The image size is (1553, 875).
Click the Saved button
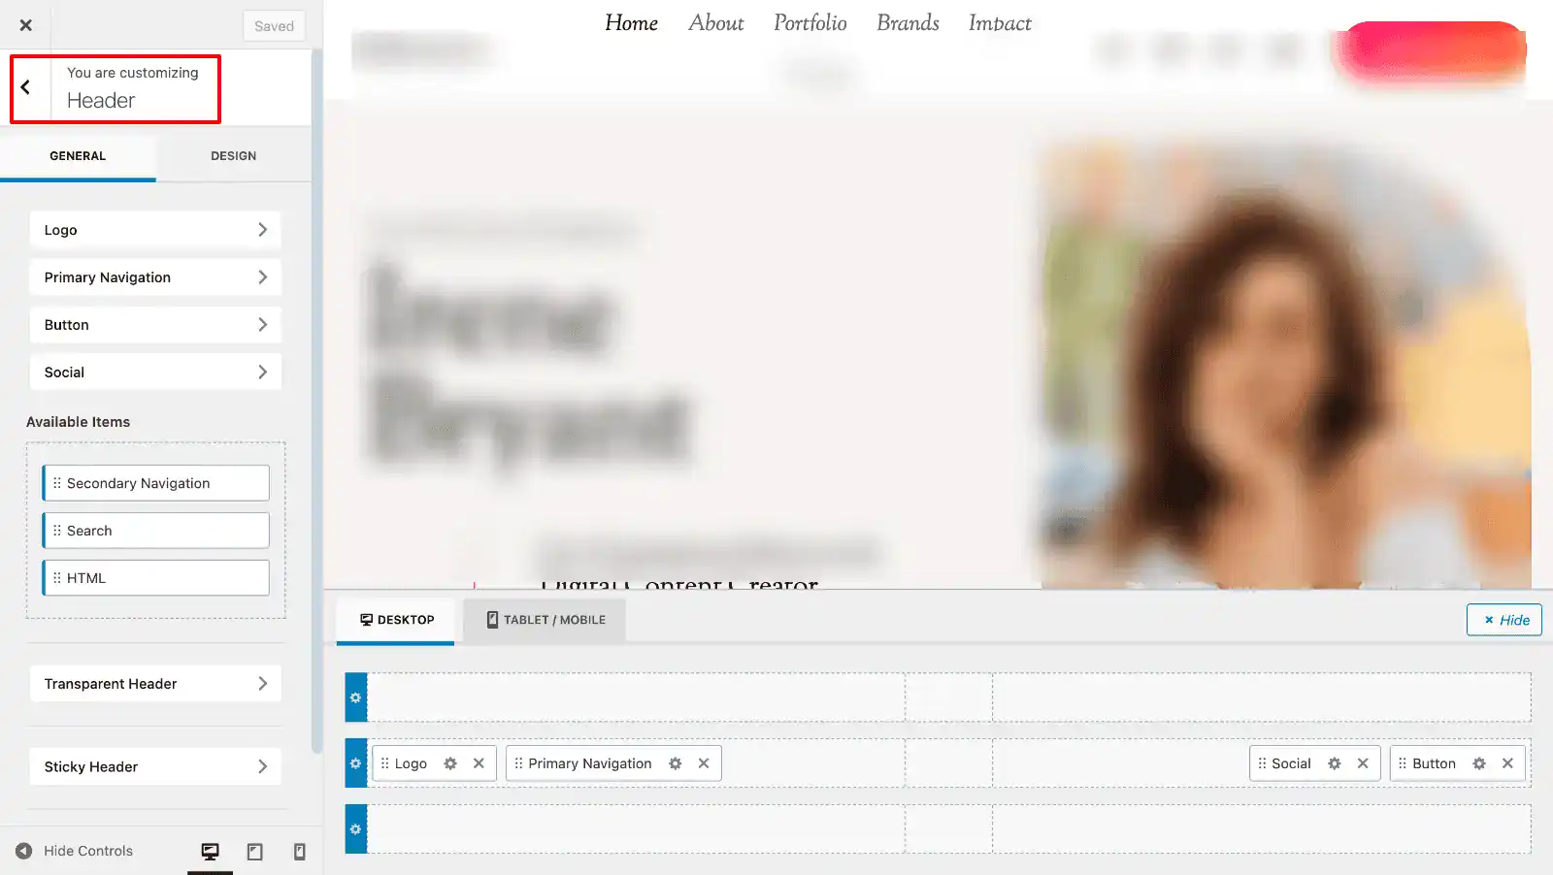274,26
